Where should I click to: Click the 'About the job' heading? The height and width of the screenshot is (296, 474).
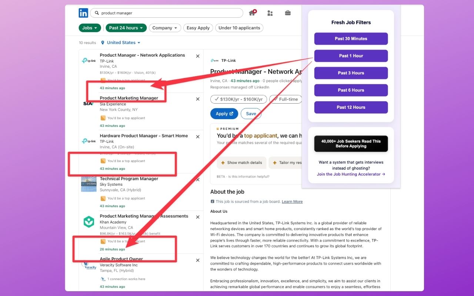coord(227,192)
